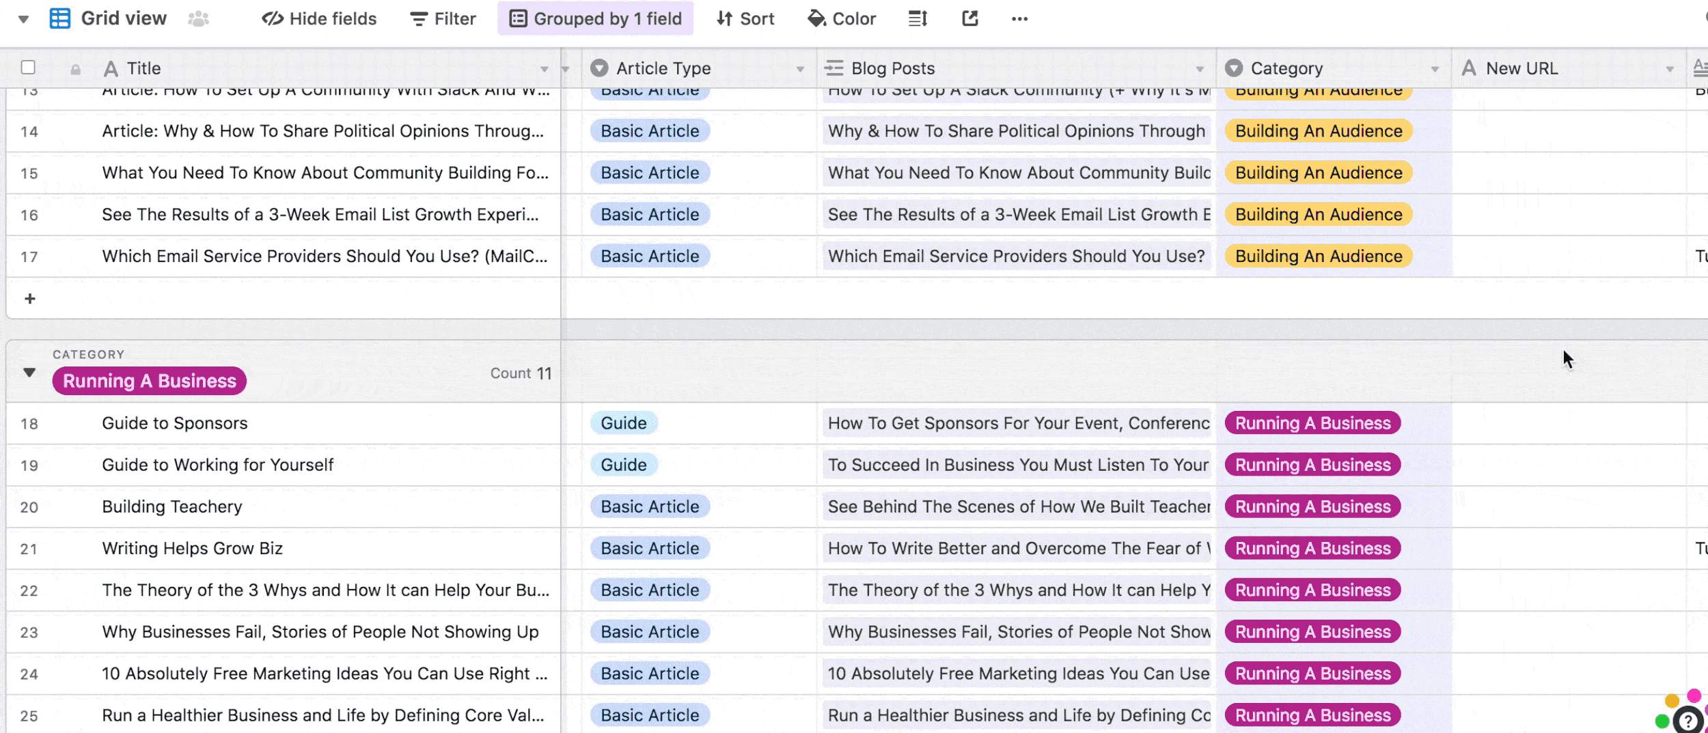The width and height of the screenshot is (1708, 733).
Task: Click Basic Article tag in row 14
Action: click(x=650, y=131)
